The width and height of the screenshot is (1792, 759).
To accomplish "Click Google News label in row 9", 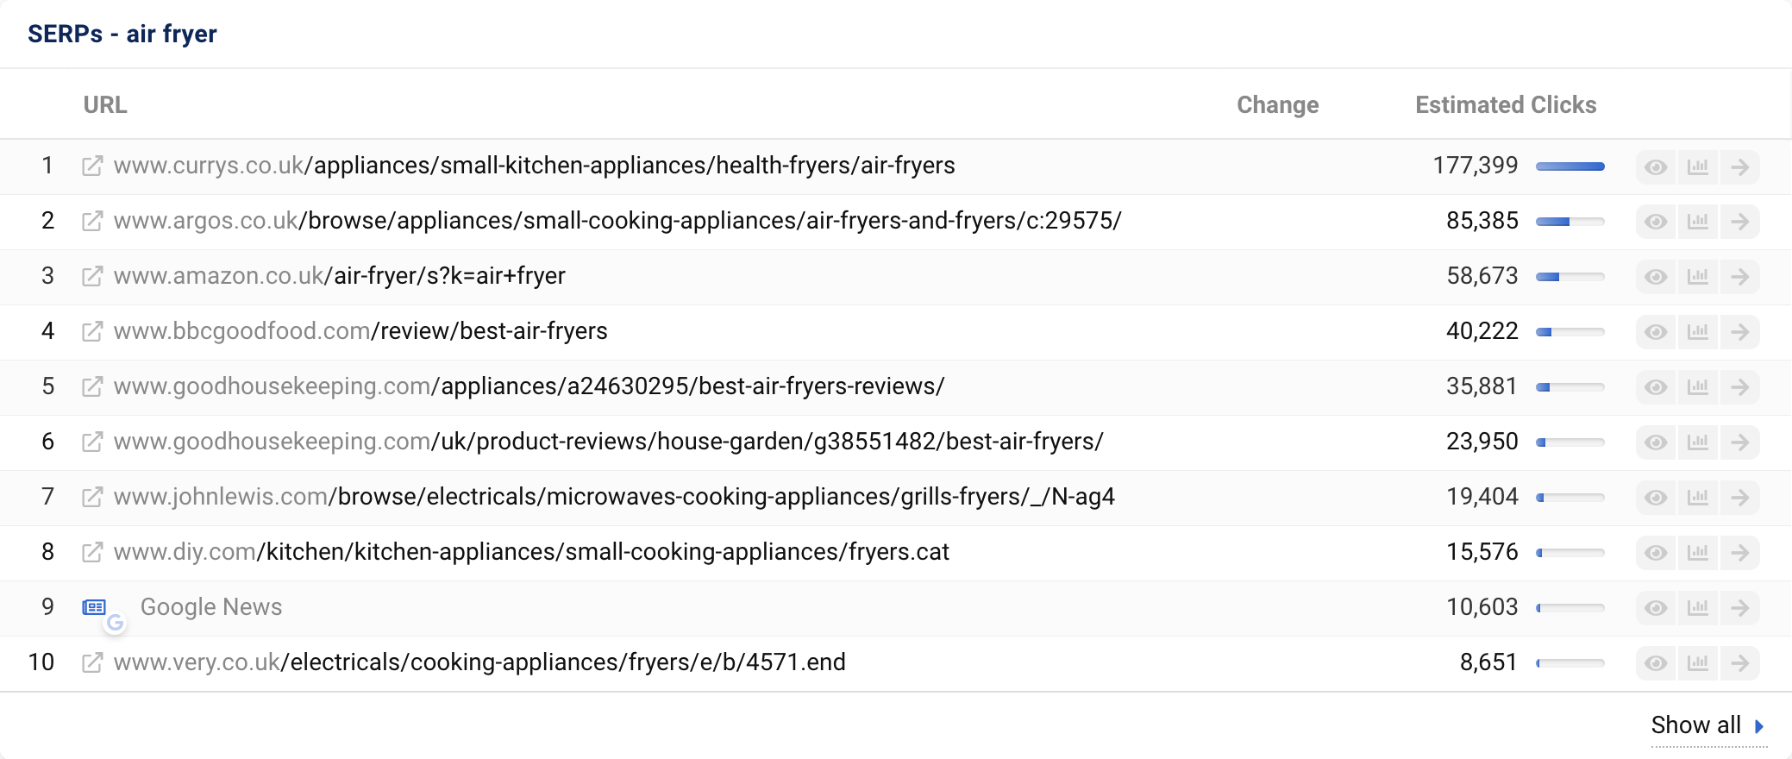I will [x=211, y=607].
